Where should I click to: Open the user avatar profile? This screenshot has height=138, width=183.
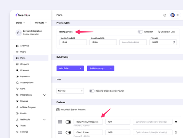(x=173, y=15)
